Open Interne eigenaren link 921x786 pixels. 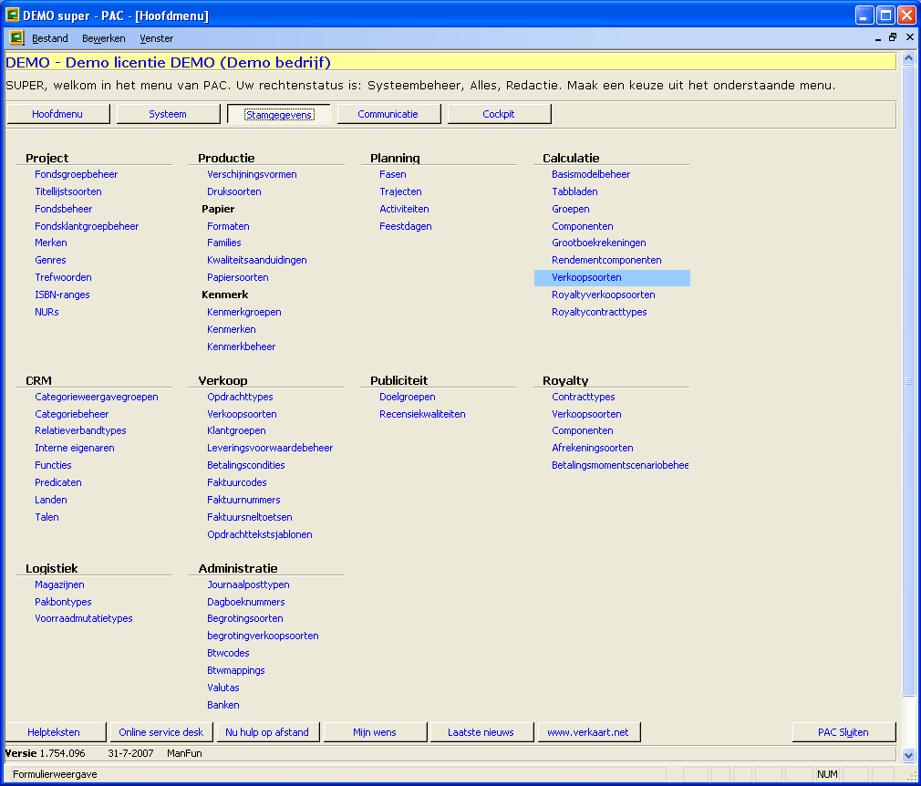(75, 449)
